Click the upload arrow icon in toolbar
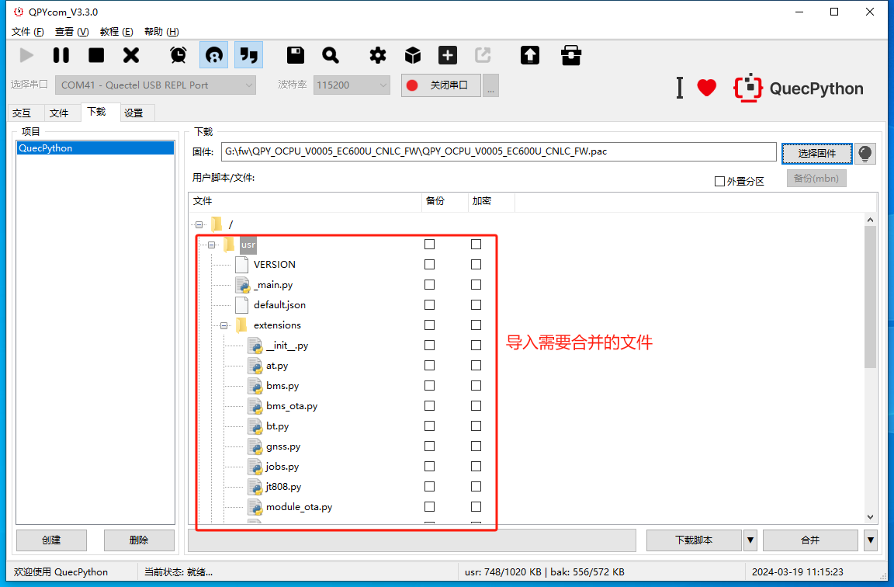This screenshot has width=894, height=587. (530, 55)
